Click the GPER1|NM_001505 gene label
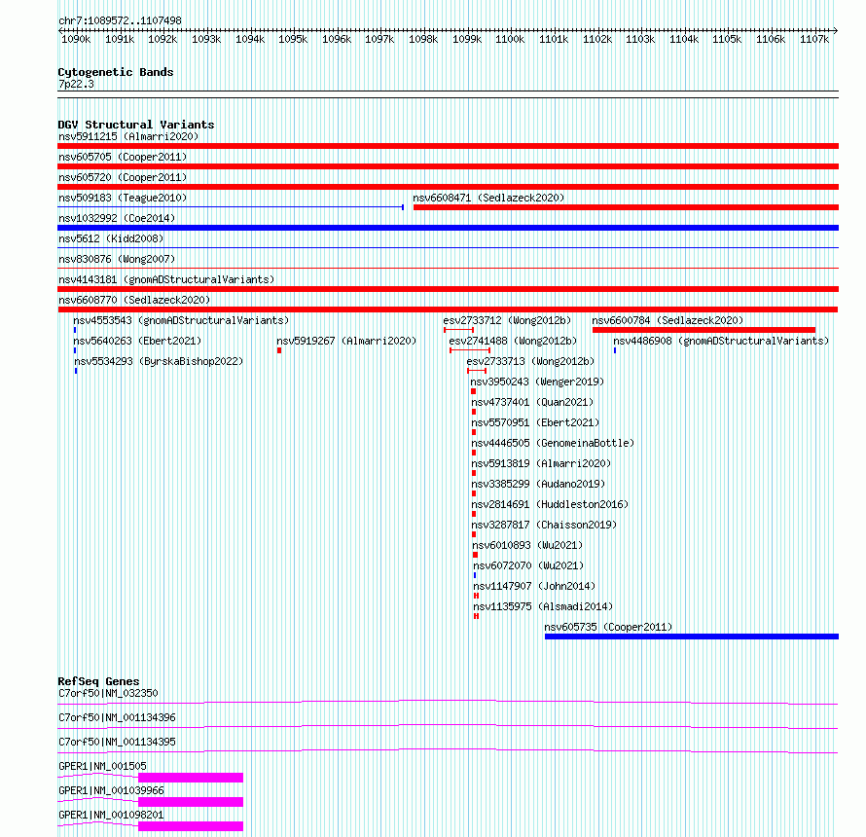The image size is (866, 837). 102,766
